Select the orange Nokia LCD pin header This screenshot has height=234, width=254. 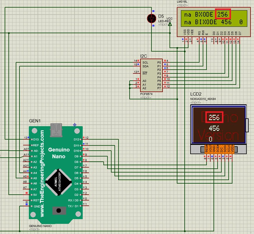pyautogui.click(x=219, y=149)
